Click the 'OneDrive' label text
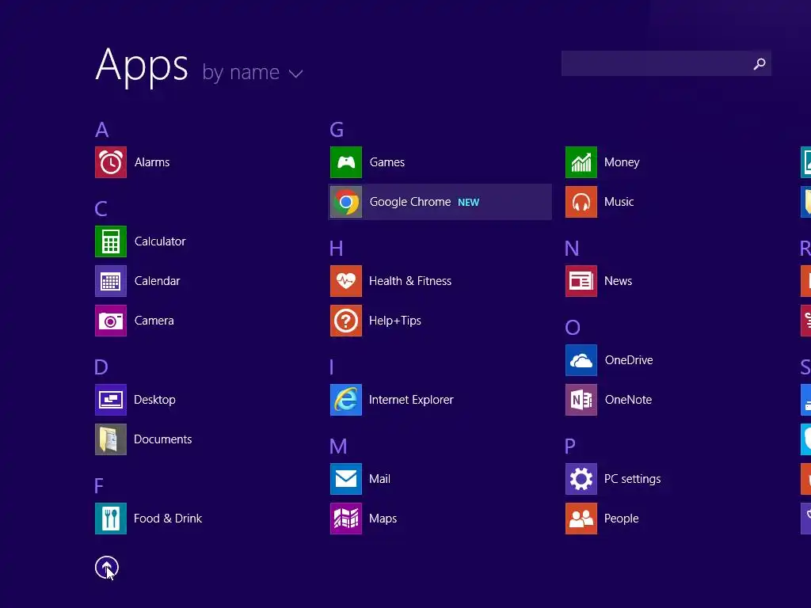 point(629,360)
